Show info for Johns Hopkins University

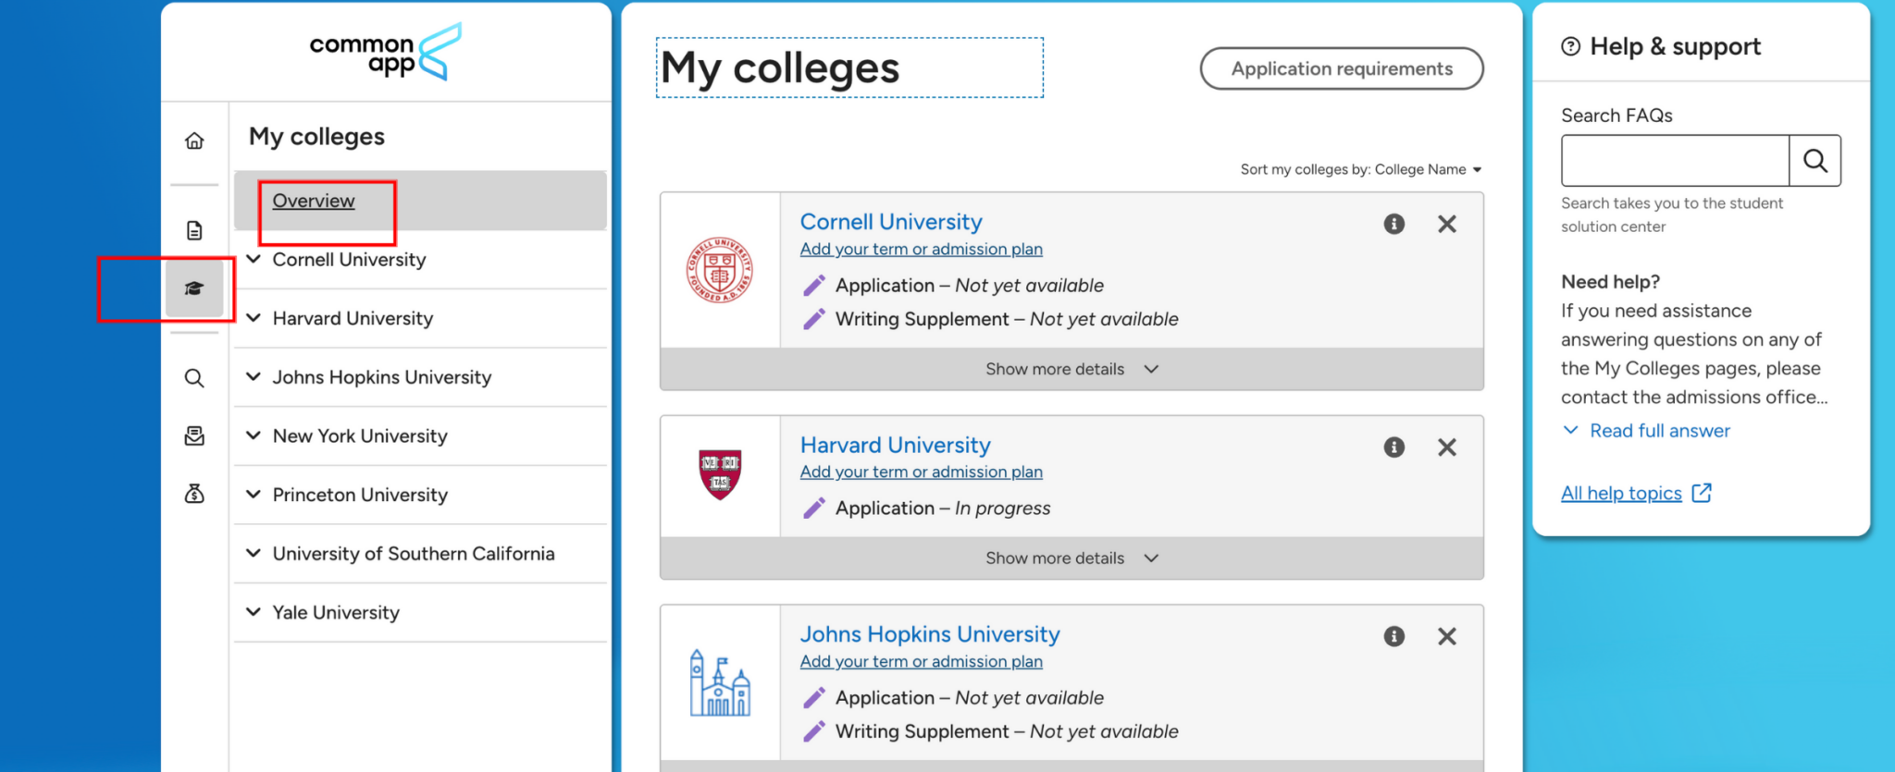tap(1394, 636)
